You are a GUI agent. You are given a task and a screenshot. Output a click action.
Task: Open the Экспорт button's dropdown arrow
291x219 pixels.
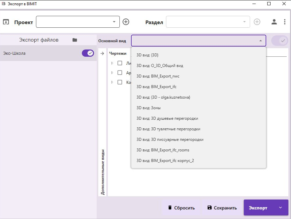pos(280,208)
